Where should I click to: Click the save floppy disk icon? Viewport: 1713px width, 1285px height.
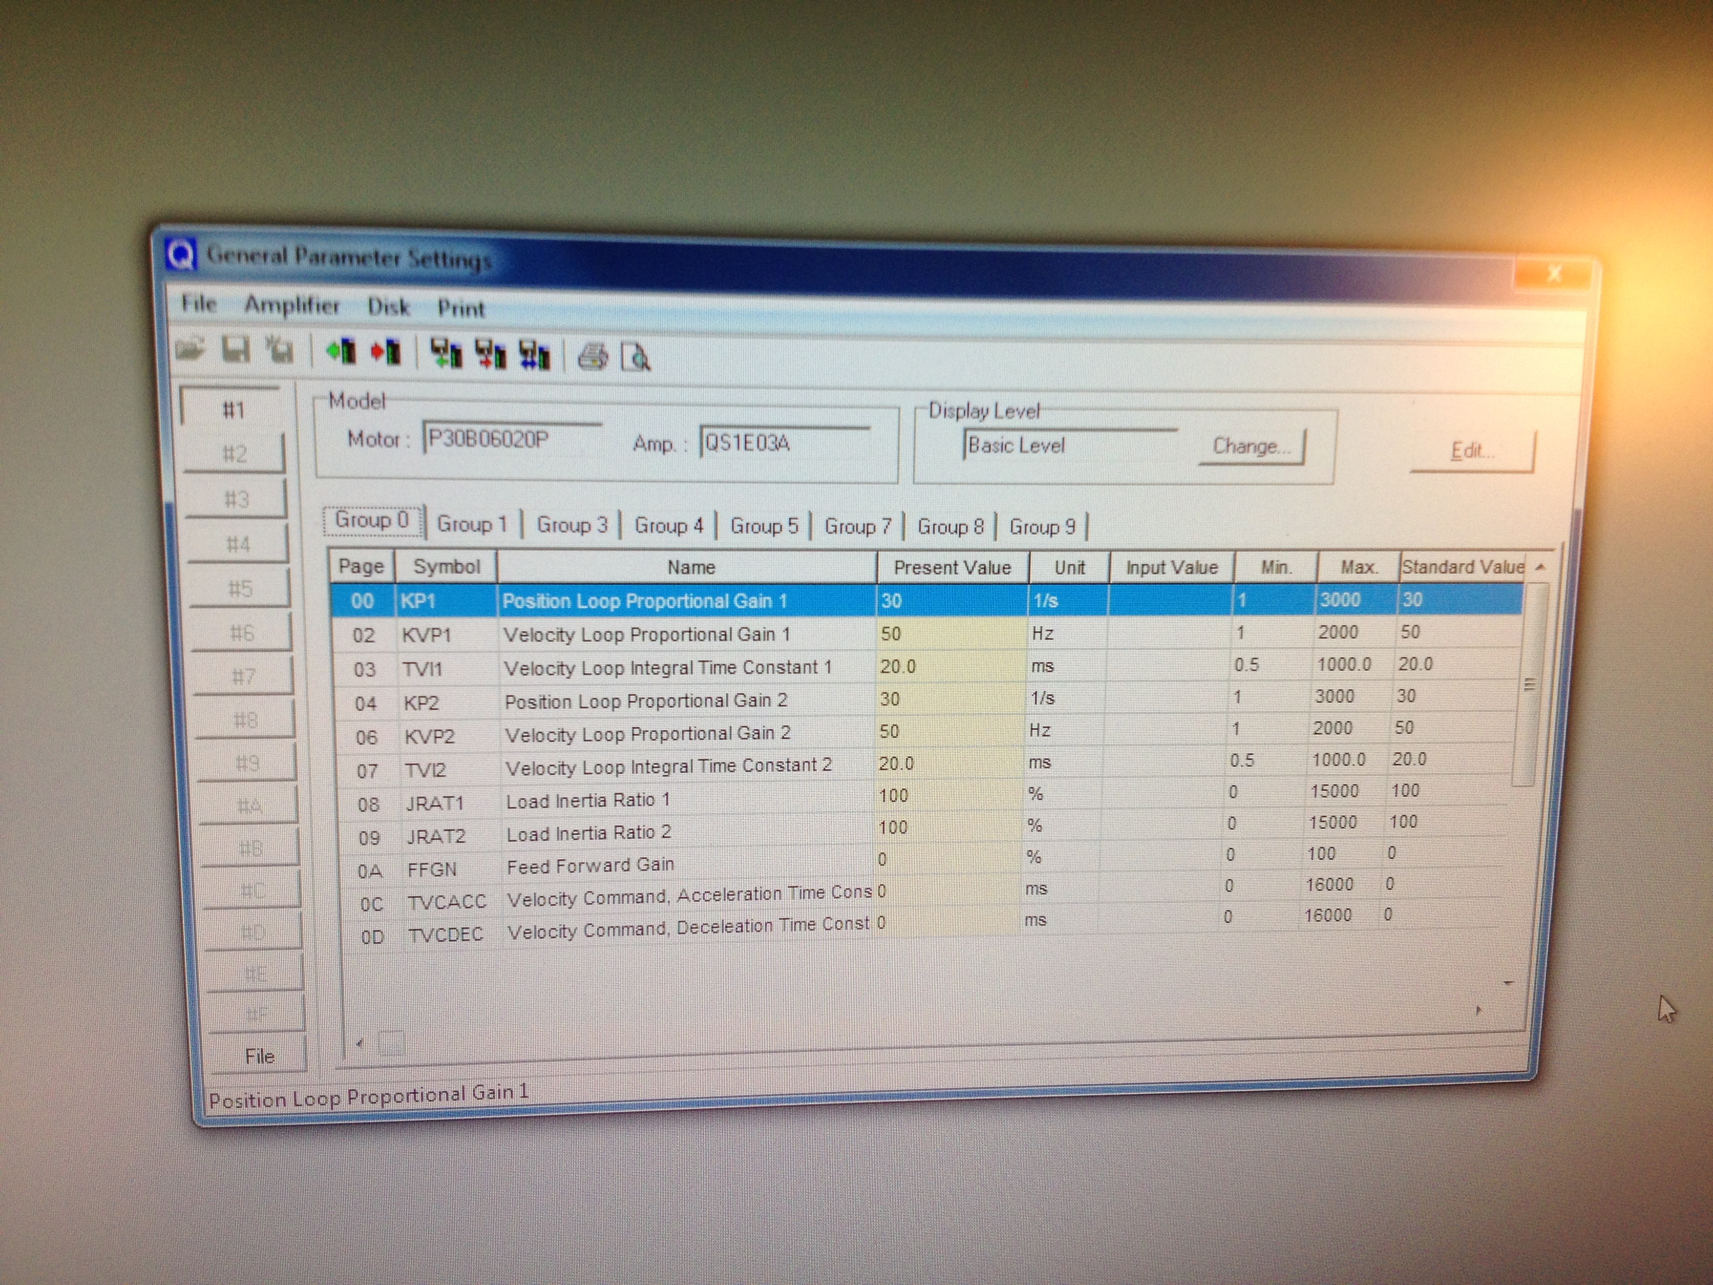236,350
